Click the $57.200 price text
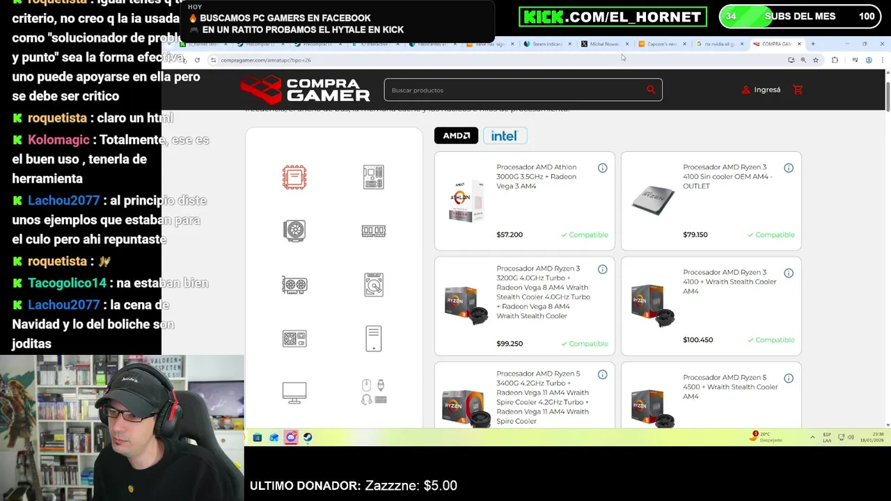Screen dimensions: 891x501 tap(510, 234)
